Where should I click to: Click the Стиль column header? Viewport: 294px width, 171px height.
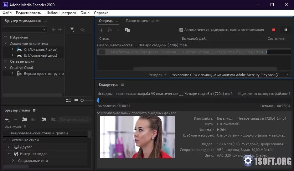(104, 39)
